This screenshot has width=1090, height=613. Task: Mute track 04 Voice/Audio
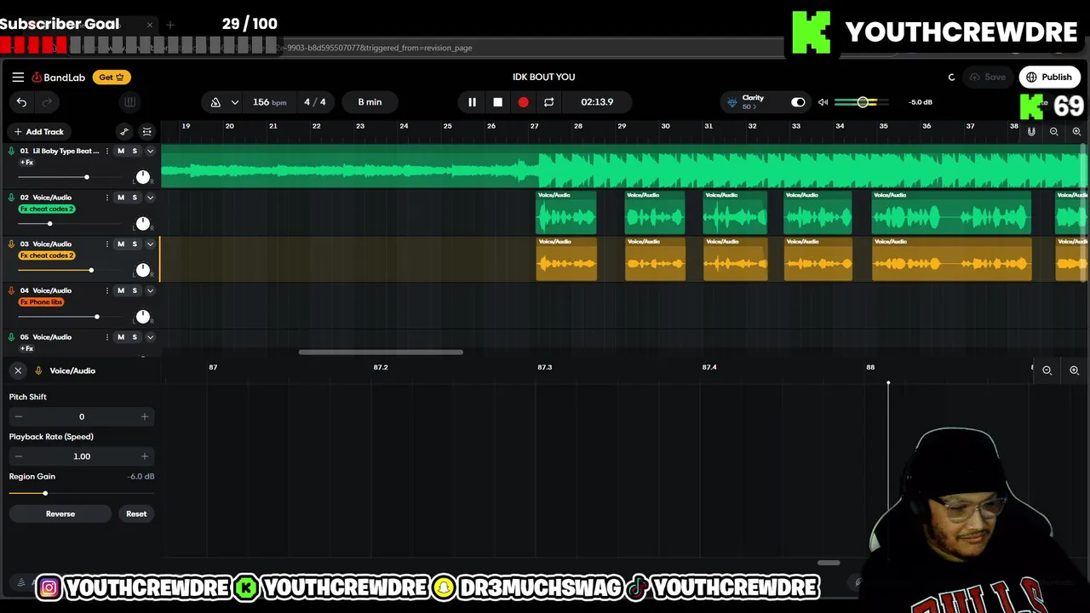pos(120,290)
